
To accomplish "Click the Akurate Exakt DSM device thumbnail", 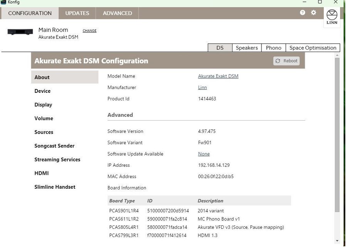I will tap(20, 32).
